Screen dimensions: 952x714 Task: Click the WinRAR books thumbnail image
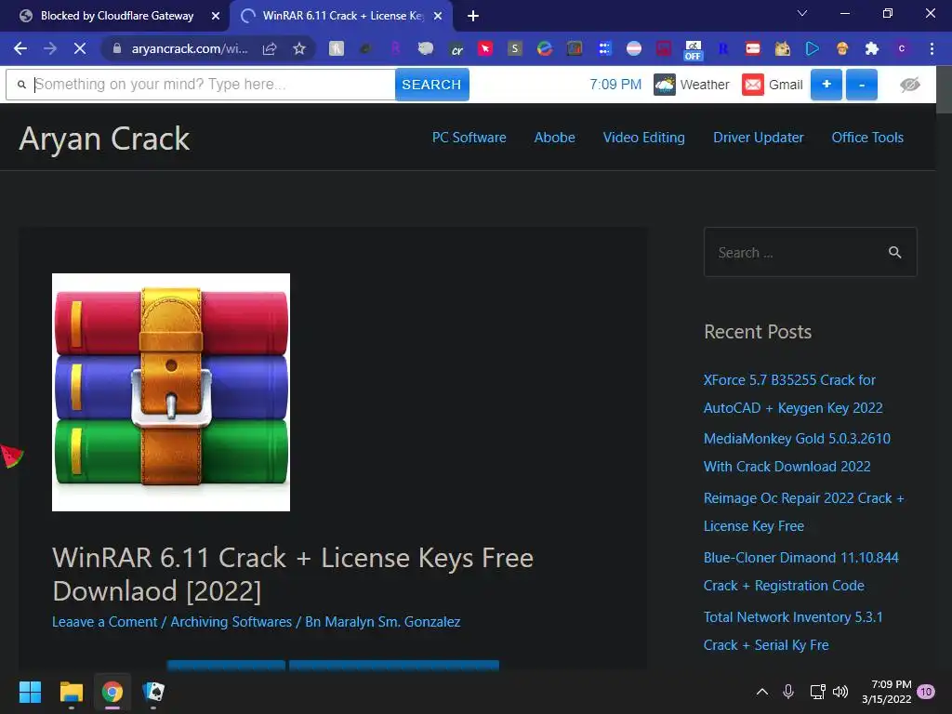click(x=171, y=392)
